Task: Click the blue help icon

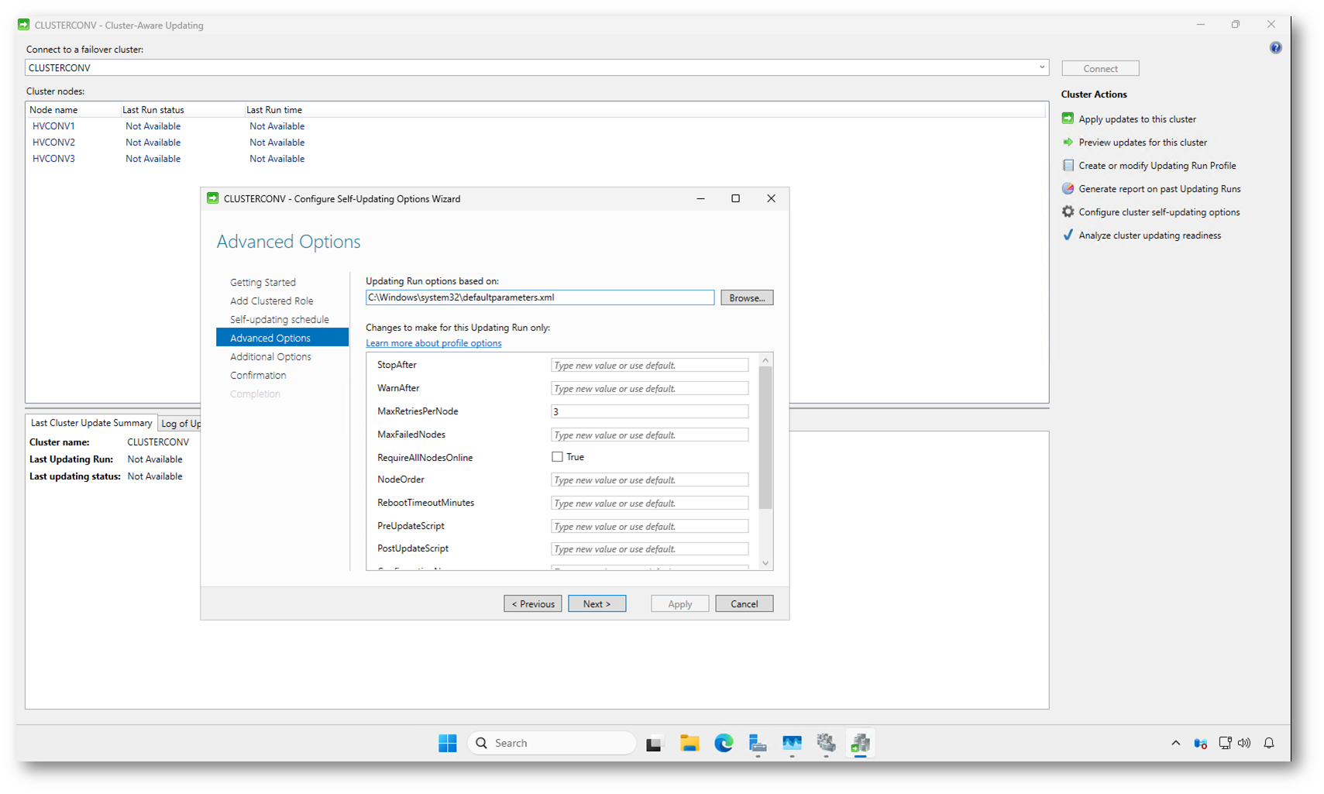Action: 1275,48
